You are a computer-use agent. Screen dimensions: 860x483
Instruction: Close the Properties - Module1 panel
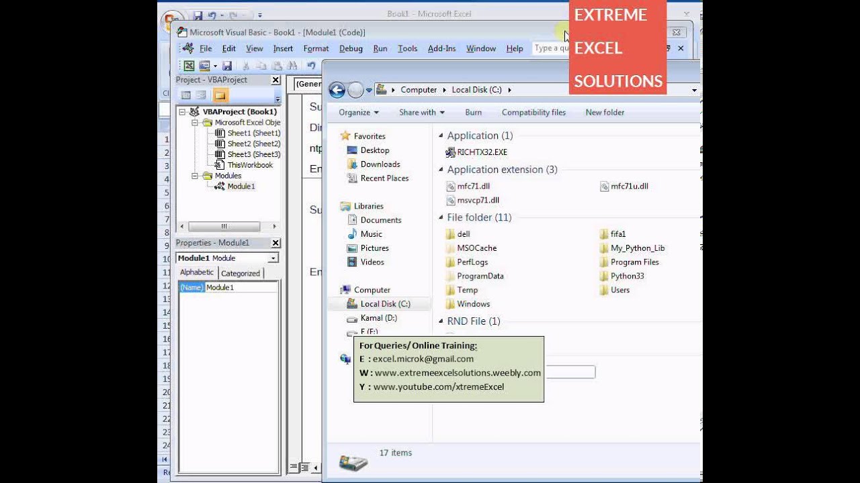pyautogui.click(x=275, y=243)
